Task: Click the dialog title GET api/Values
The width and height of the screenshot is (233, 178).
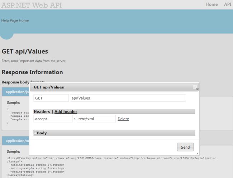Action: pos(49,87)
